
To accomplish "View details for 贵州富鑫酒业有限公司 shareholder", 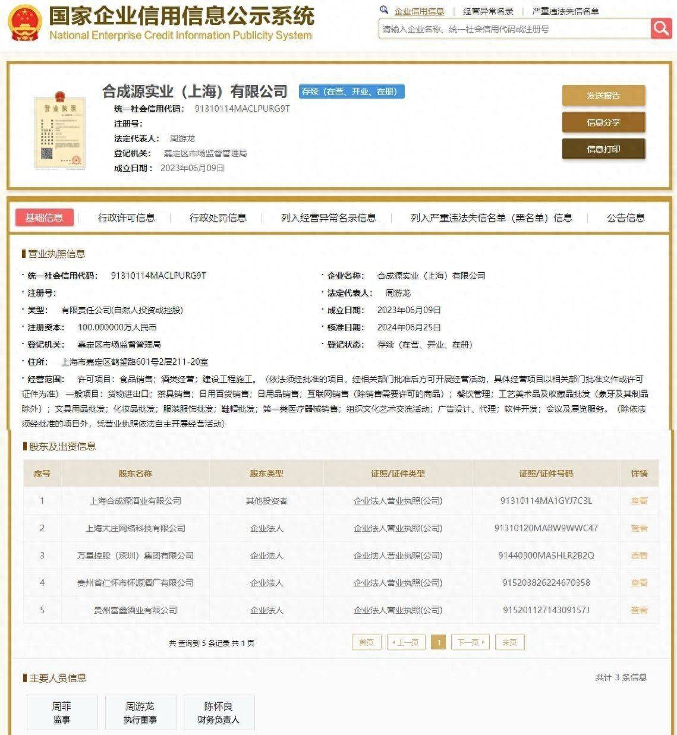I will coord(639,610).
